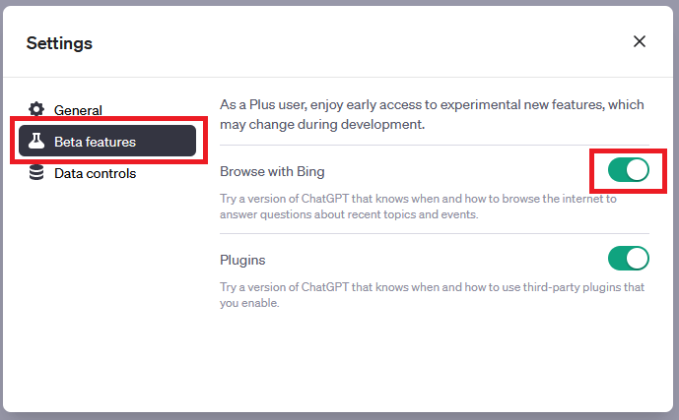Image resolution: width=679 pixels, height=420 pixels.
Task: Click the flask icon for Beta features
Action: point(36,142)
